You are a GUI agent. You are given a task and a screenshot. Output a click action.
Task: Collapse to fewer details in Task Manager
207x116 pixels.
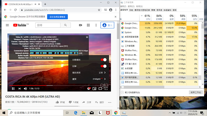click(x=130, y=93)
